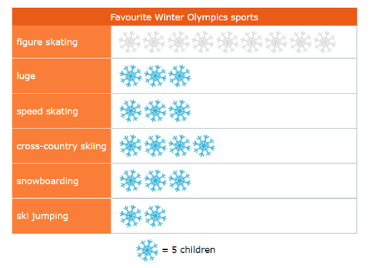Click the second blue snowflake in luge row
The height and width of the screenshot is (268, 370).
click(155, 76)
